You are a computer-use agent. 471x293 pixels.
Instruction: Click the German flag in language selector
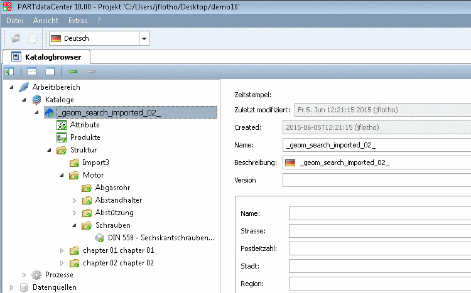coord(56,38)
